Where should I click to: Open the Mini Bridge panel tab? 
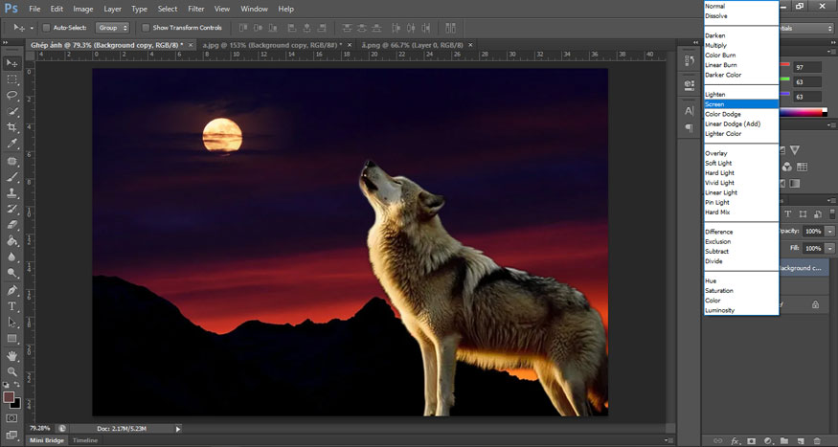[x=47, y=440]
